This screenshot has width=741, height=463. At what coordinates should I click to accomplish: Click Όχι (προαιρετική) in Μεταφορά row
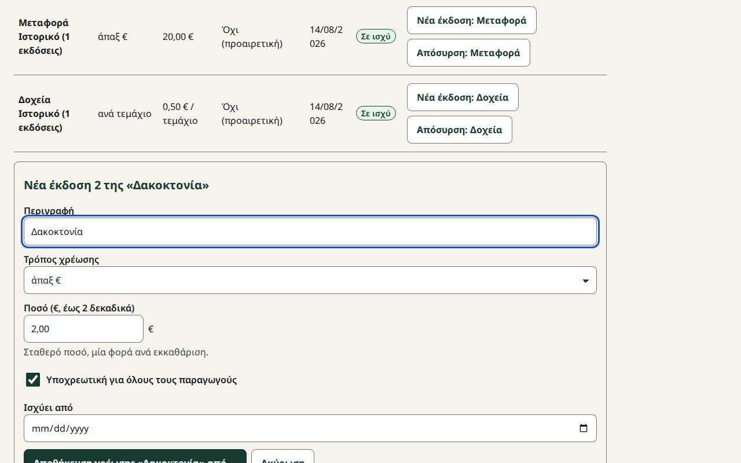tap(252, 36)
